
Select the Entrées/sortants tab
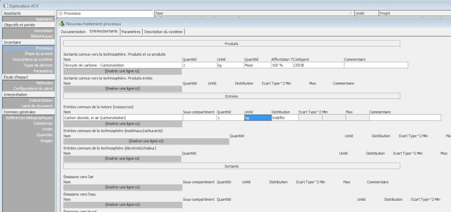pyautogui.click(x=104, y=31)
